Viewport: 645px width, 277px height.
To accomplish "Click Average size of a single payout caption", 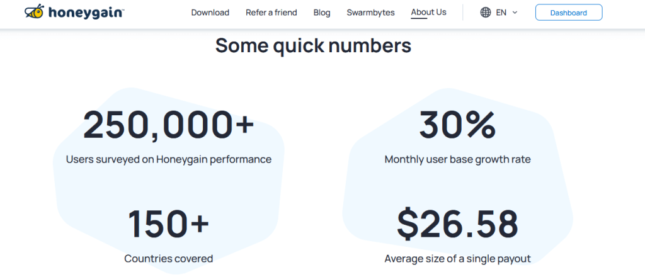I will [x=457, y=259].
